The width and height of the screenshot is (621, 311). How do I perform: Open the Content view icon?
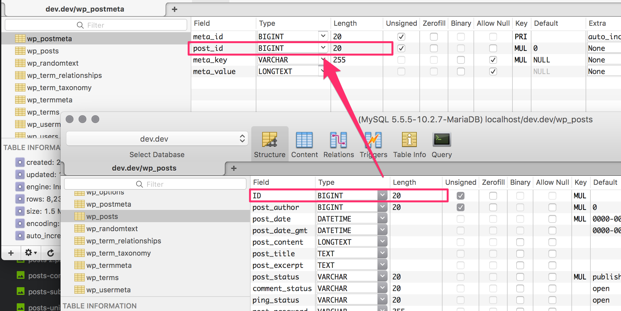coord(304,140)
